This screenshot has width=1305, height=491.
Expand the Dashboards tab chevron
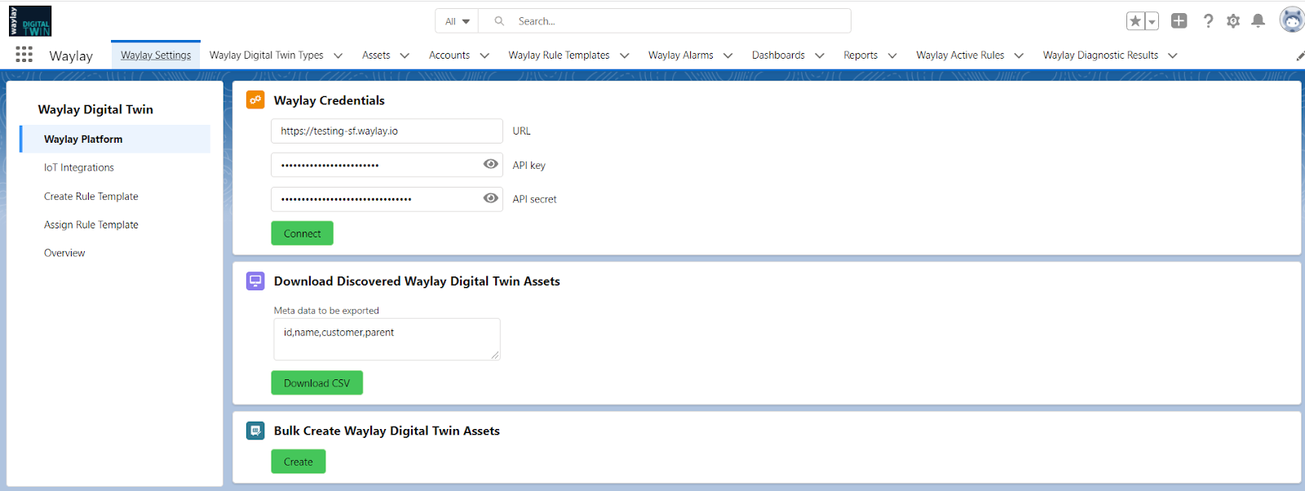click(x=820, y=55)
